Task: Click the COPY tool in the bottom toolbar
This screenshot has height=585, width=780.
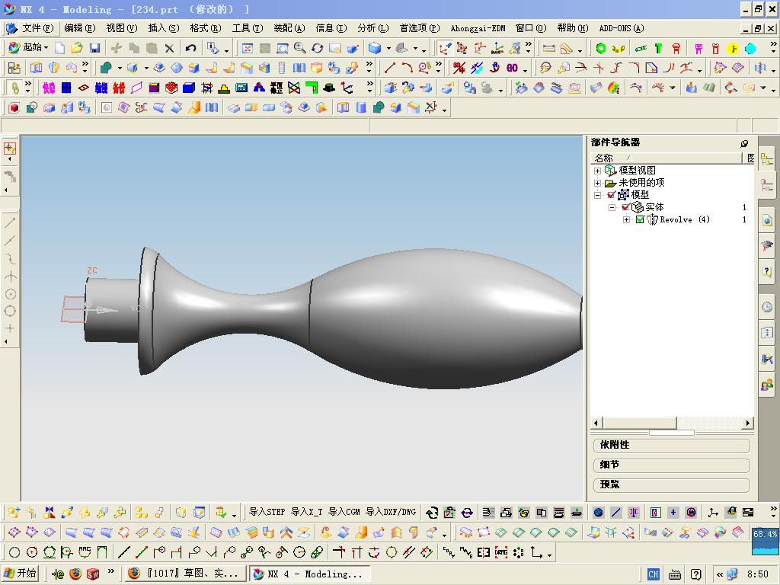Action: (449, 552)
